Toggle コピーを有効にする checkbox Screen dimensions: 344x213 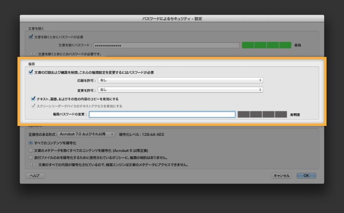pos(33,99)
